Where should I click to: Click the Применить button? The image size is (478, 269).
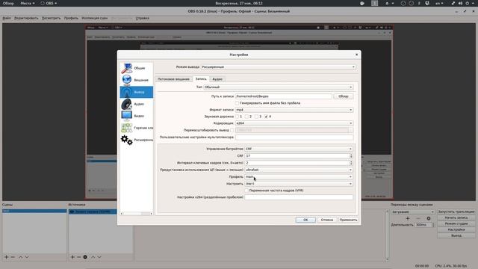pyautogui.click(x=348, y=220)
